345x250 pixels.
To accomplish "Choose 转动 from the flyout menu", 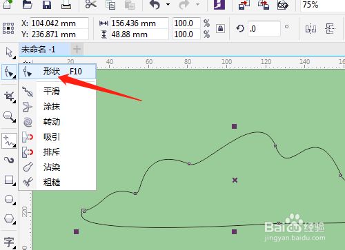I will (57, 122).
